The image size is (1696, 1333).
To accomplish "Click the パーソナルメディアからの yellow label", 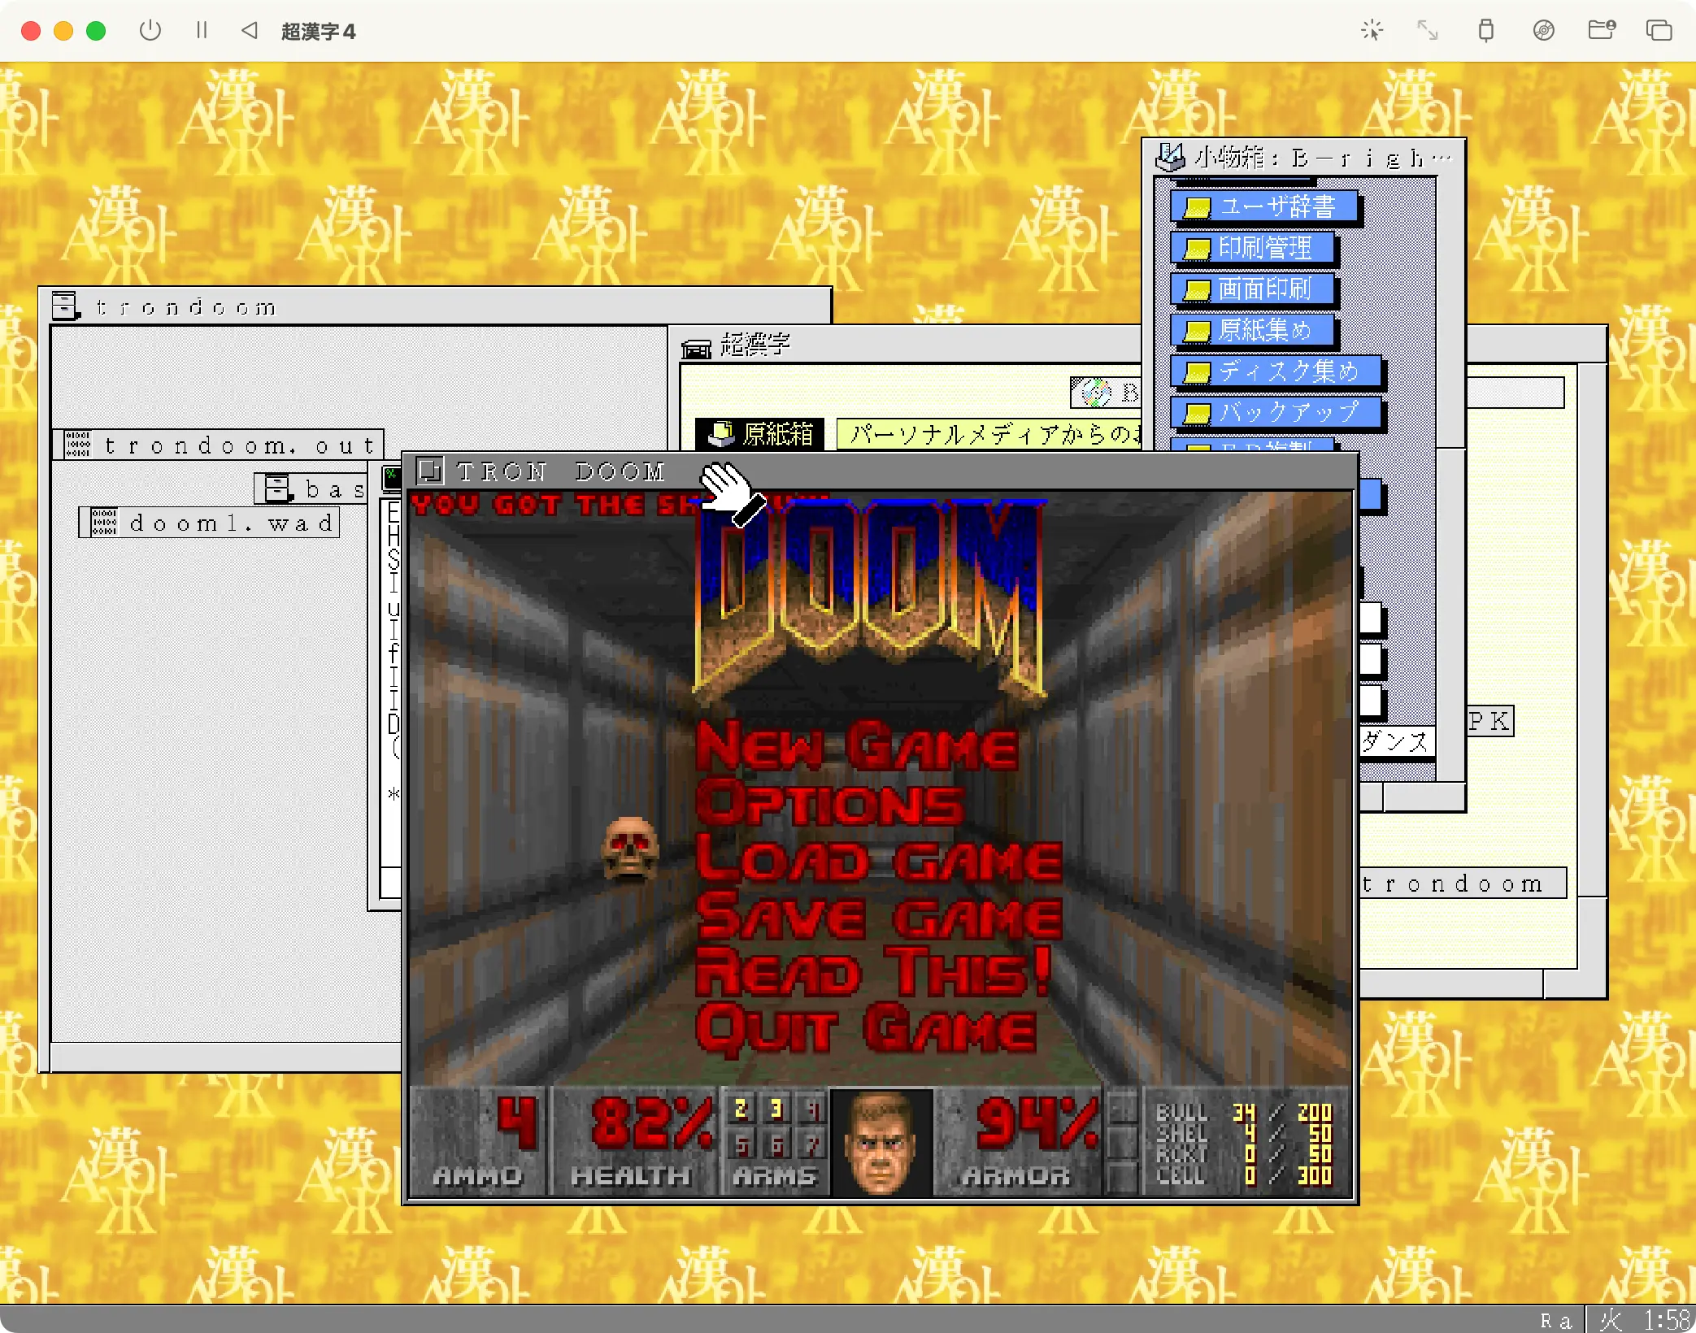I will click(x=989, y=434).
